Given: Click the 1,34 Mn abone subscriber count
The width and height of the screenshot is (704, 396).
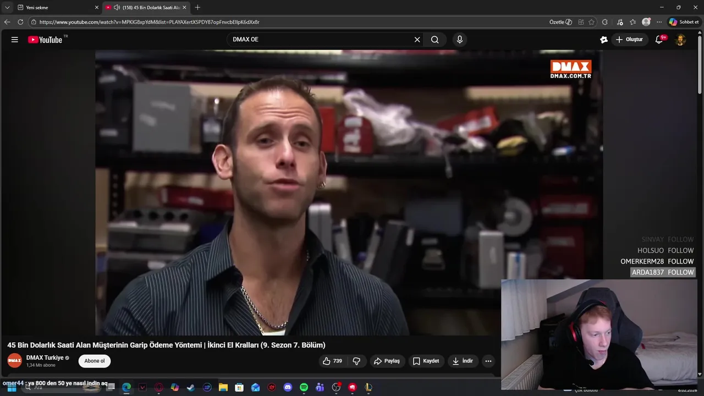Looking at the screenshot, I should point(41,365).
